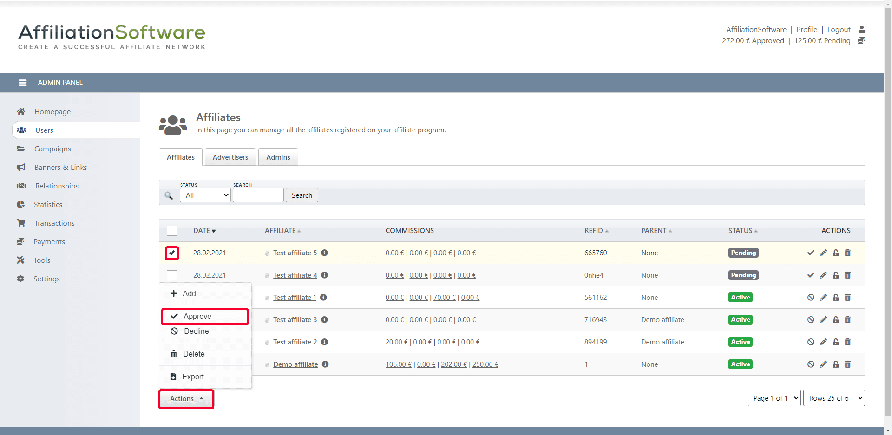Click the lock icon for Test affiliate 3
The width and height of the screenshot is (892, 435).
click(x=835, y=320)
